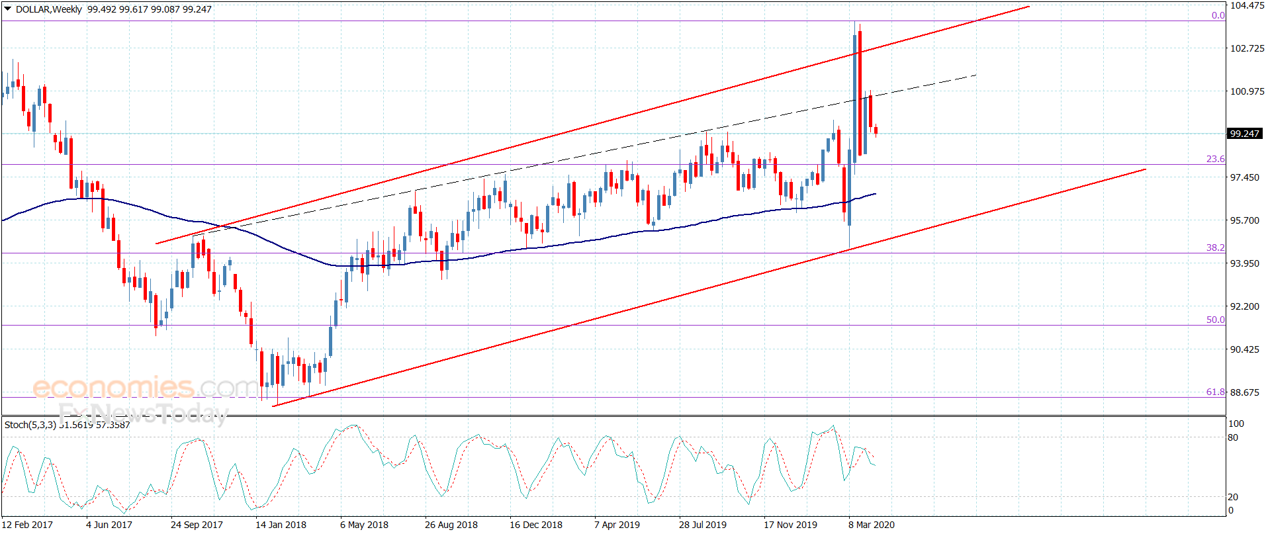Click the 6 May 2018 date marker
The height and width of the screenshot is (534, 1268).
coord(364,525)
